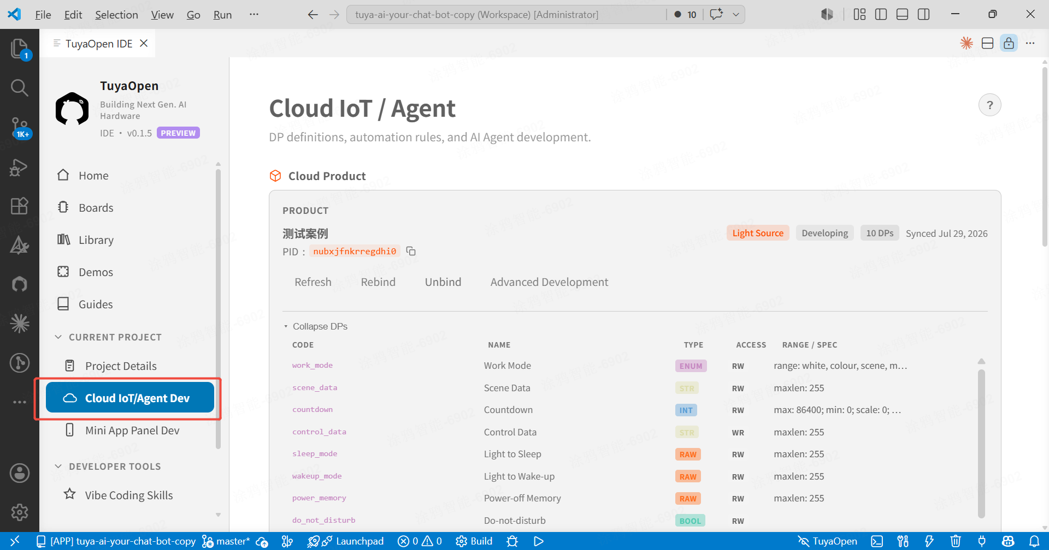The height and width of the screenshot is (550, 1049).
Task: Open the Extensions view
Action: [x=20, y=206]
